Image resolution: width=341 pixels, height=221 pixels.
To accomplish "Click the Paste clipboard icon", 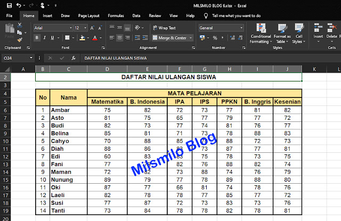I will 10,28.
